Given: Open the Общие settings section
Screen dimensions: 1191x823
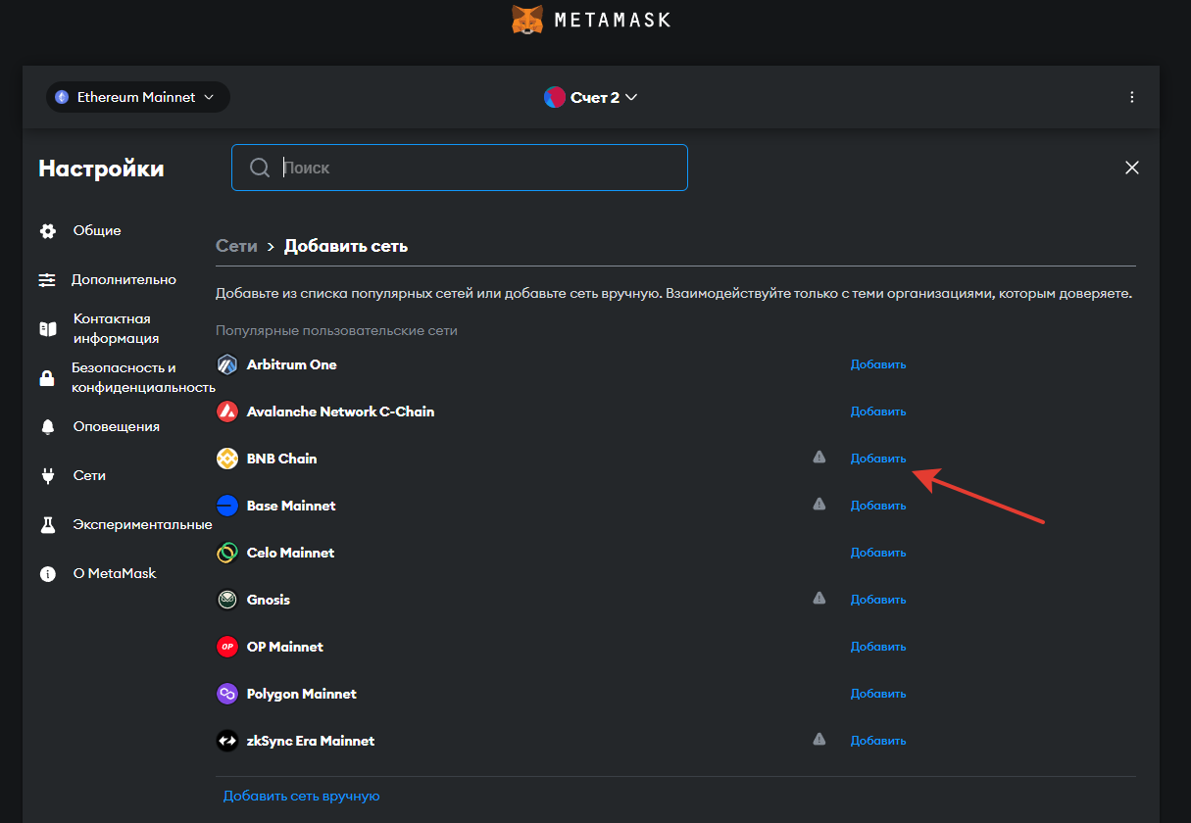Looking at the screenshot, I should coord(96,231).
